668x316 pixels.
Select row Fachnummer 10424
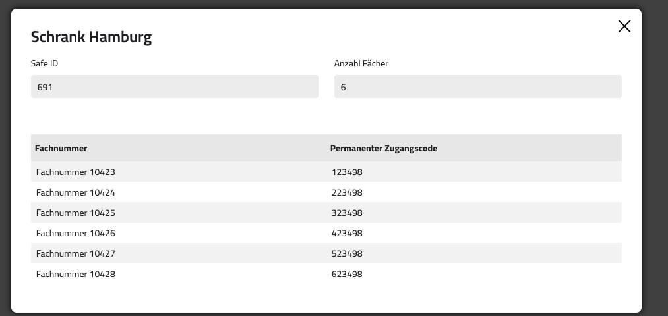point(76,192)
